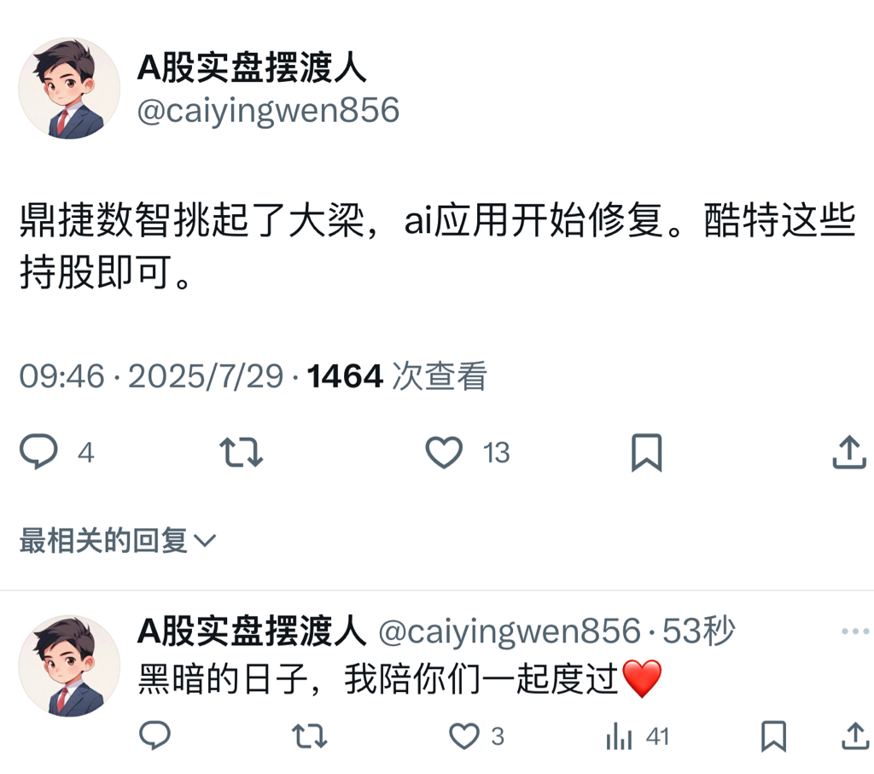Like the reply with 3 likes
Viewport: 874px width, 774px height.
464,736
